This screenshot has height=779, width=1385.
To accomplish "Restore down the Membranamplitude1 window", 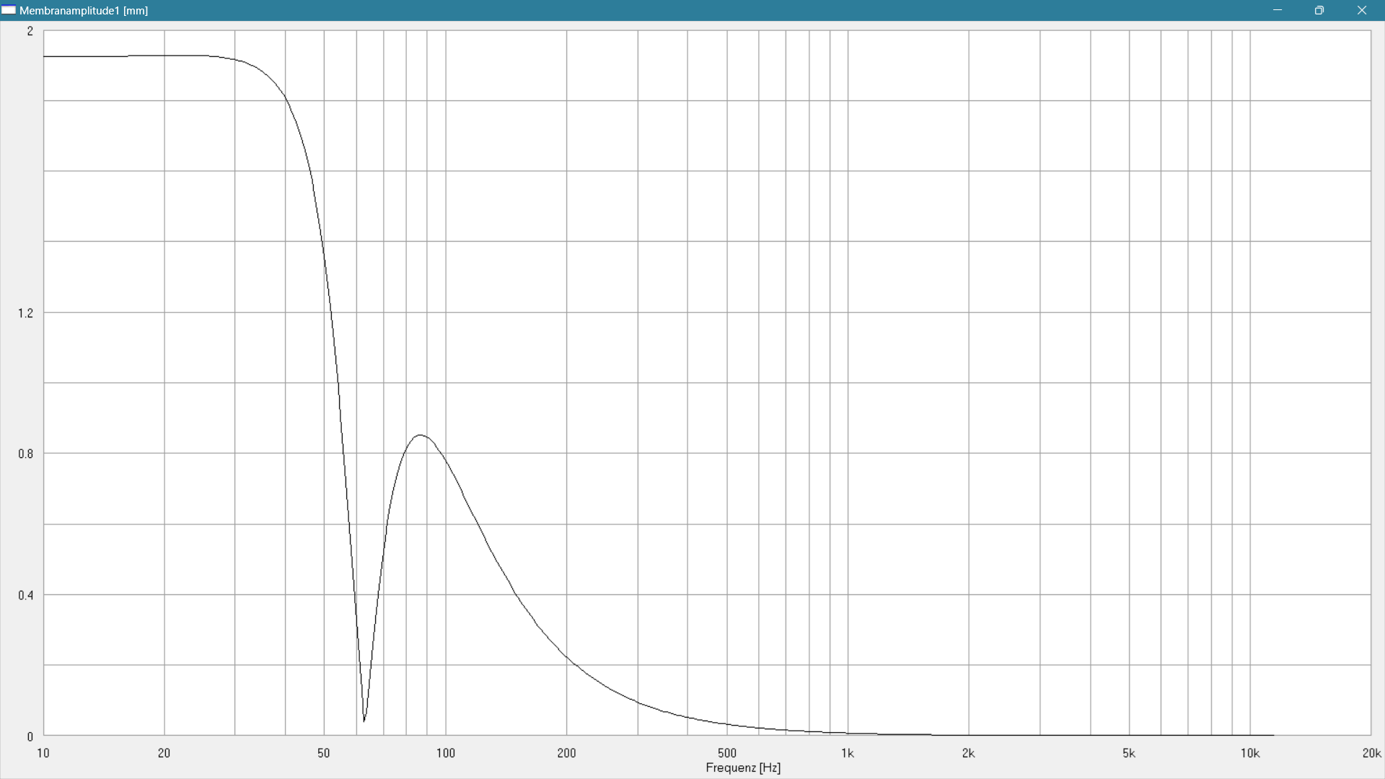I will click(1319, 10).
